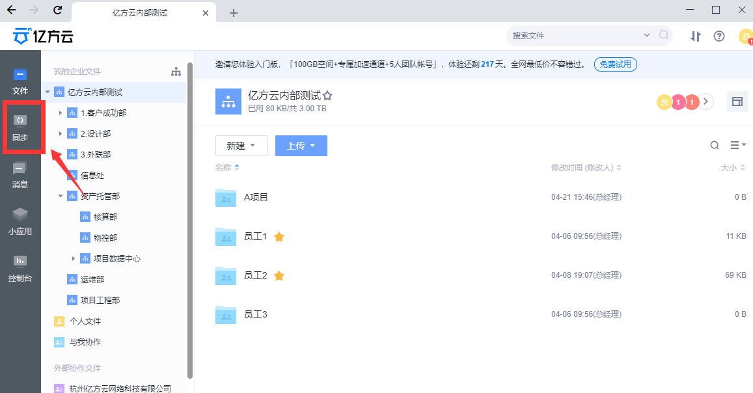The image size is (753, 393).
Task: Click the organization structure icon beside 我的企业文件
Action: pyautogui.click(x=176, y=72)
